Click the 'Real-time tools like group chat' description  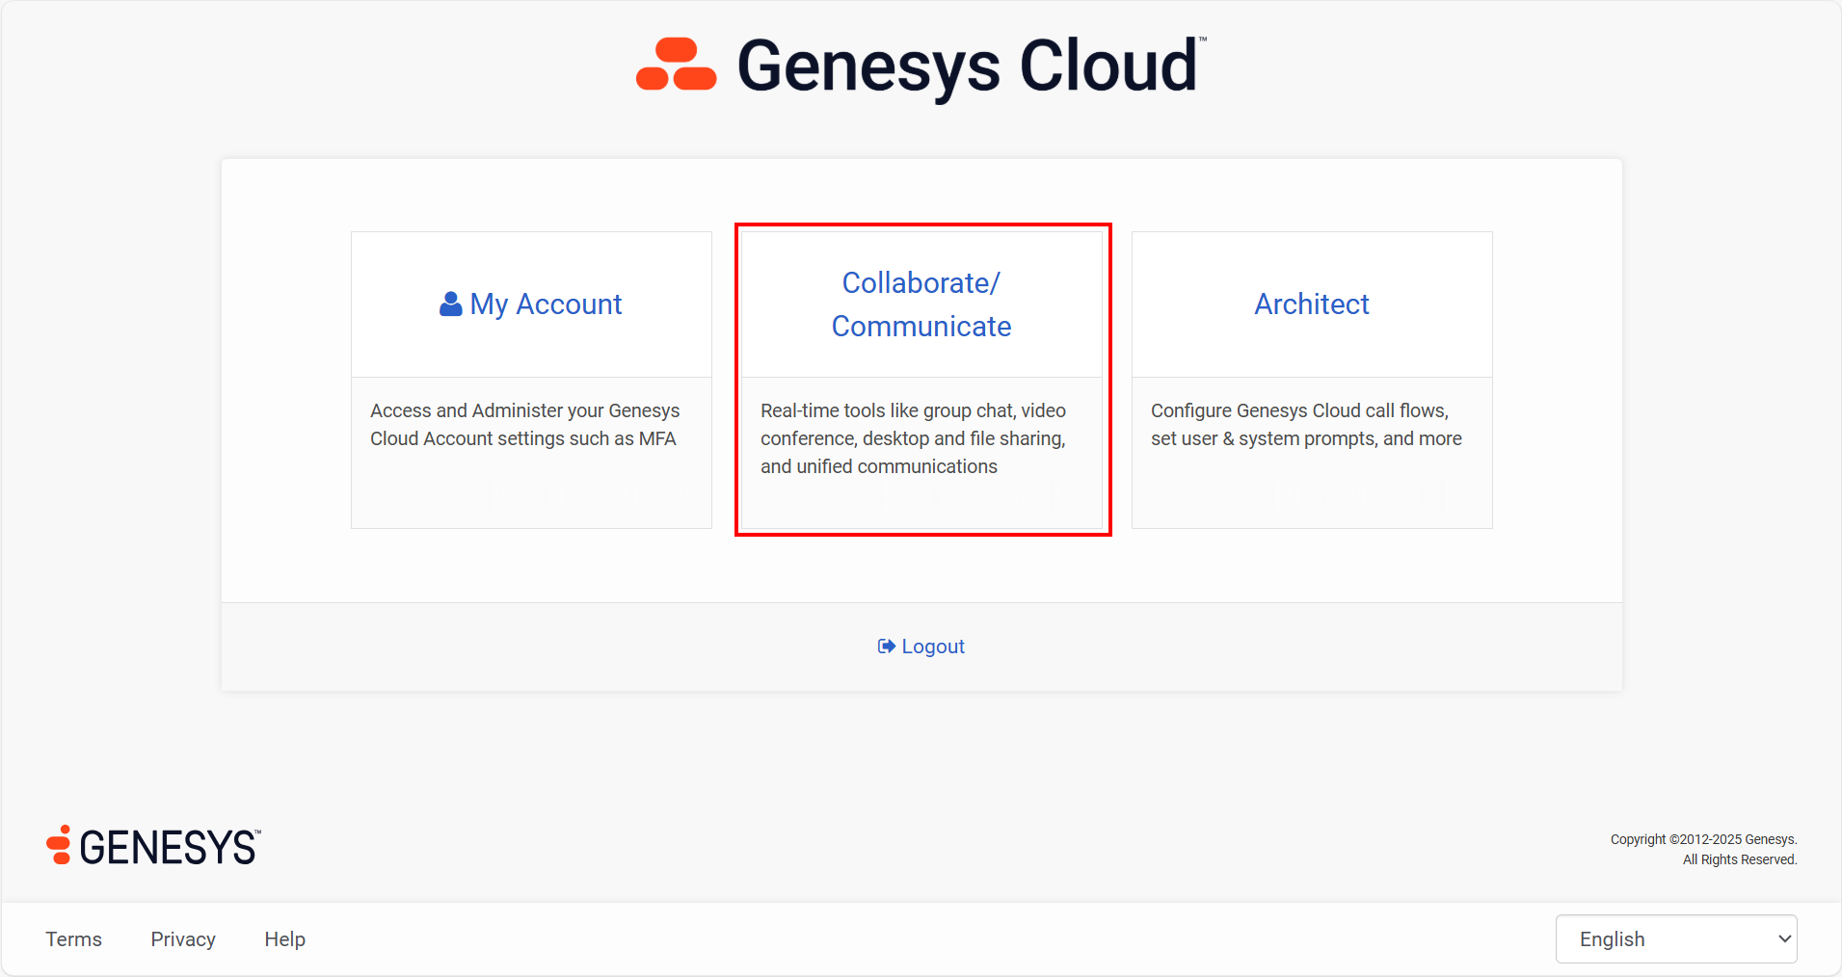click(914, 438)
